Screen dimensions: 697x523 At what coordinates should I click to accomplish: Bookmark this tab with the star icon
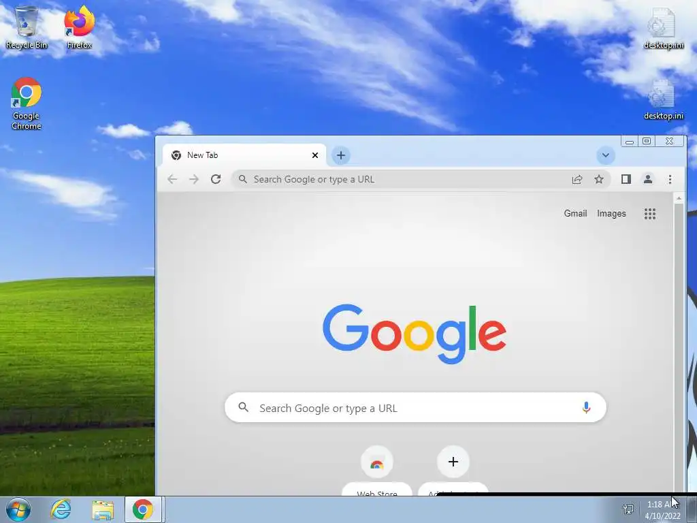599,179
